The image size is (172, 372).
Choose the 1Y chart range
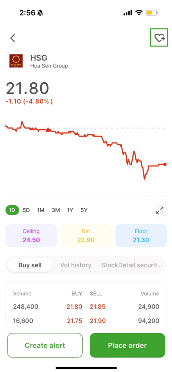coord(70,210)
